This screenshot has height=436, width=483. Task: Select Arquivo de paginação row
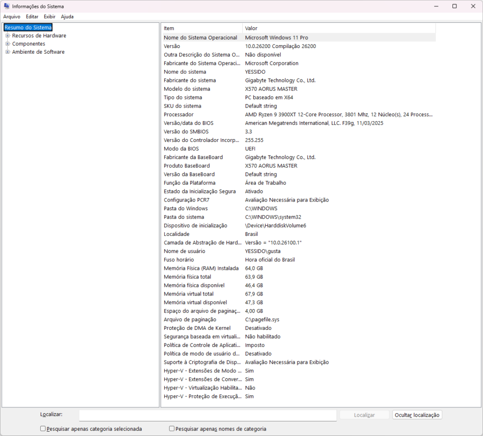[x=299, y=320]
